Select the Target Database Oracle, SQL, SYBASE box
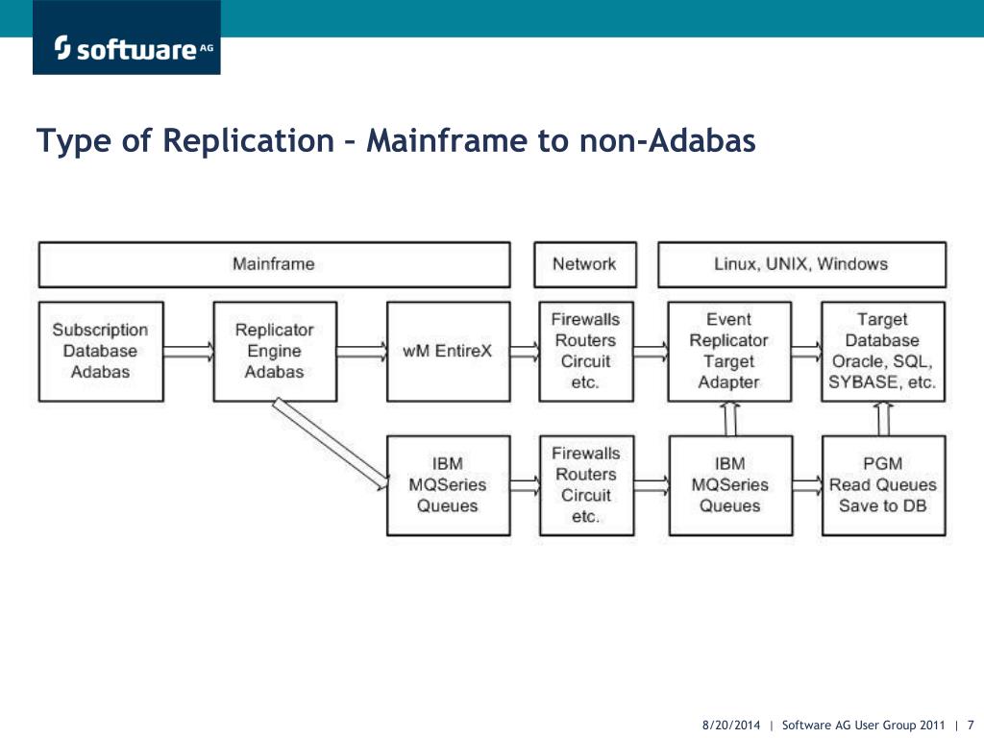 tap(883, 352)
